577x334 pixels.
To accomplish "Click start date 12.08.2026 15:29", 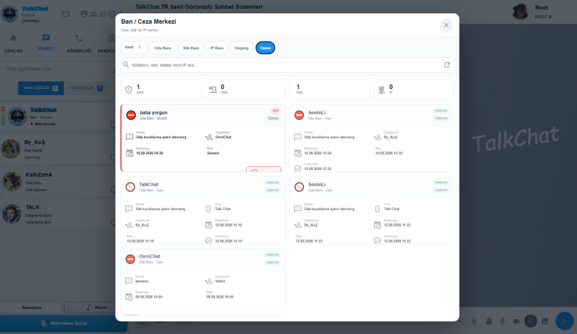I will tap(318, 153).
